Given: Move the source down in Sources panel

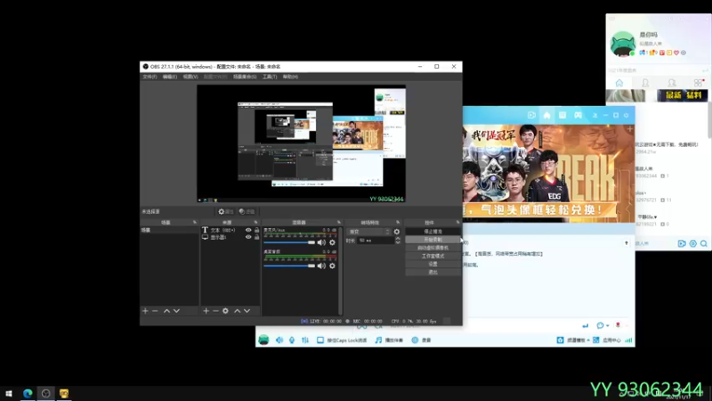Looking at the screenshot, I should pyautogui.click(x=247, y=311).
